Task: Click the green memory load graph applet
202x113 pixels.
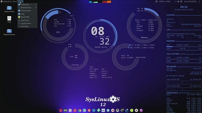Action: (x=95, y=2)
